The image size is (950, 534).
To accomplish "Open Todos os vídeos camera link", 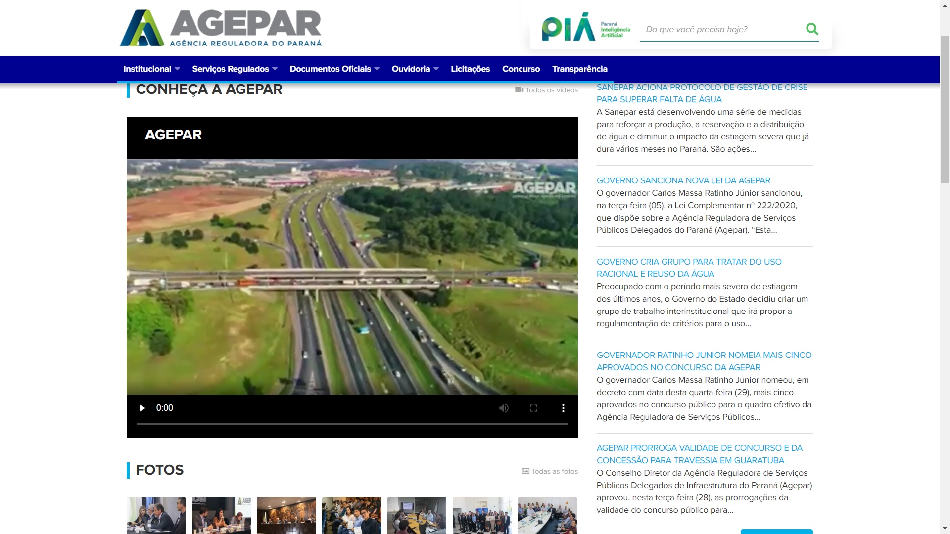I will tap(547, 90).
